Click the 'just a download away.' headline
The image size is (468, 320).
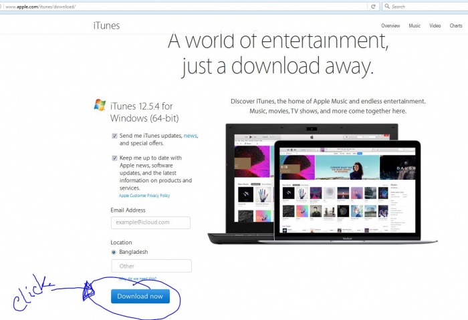click(x=277, y=66)
